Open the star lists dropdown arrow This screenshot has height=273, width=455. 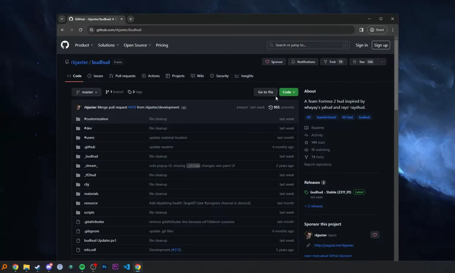click(x=382, y=62)
